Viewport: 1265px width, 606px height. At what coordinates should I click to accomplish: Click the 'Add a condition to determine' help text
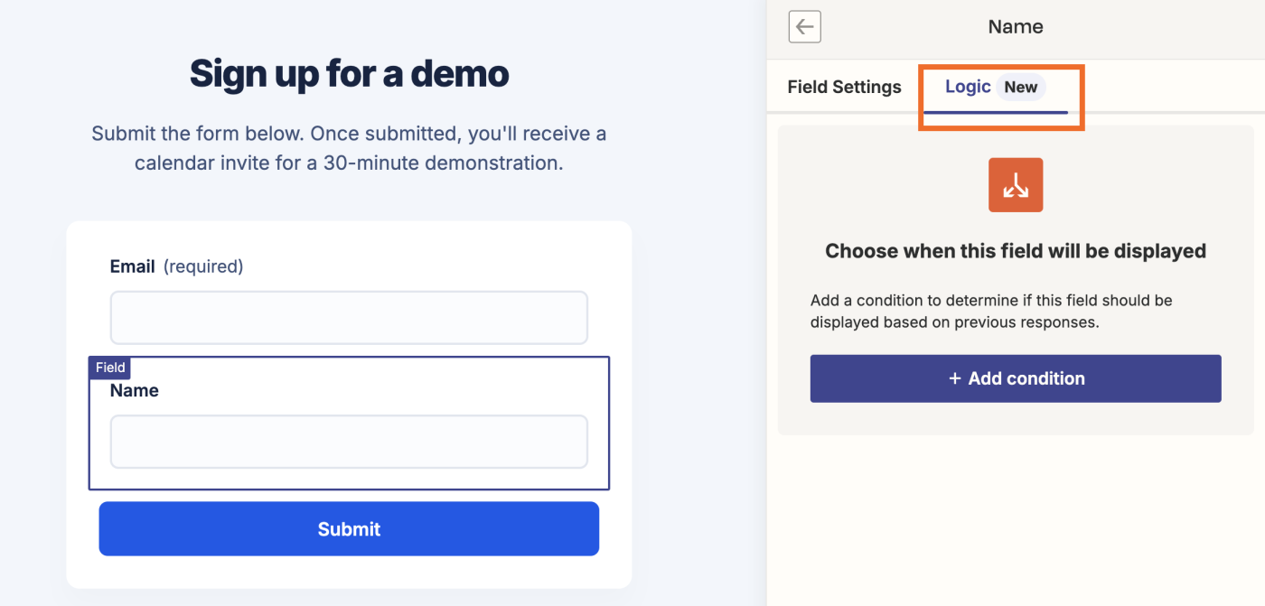(x=991, y=311)
